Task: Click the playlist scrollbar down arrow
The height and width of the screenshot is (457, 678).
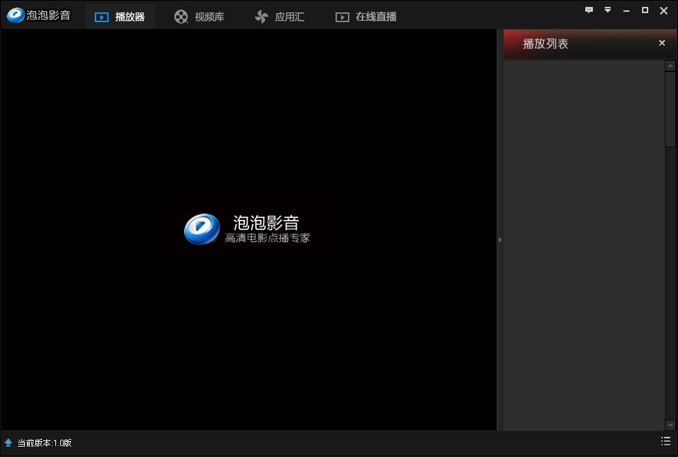Action: point(670,425)
